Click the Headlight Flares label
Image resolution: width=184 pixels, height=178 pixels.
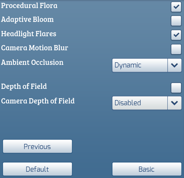pos(29,34)
